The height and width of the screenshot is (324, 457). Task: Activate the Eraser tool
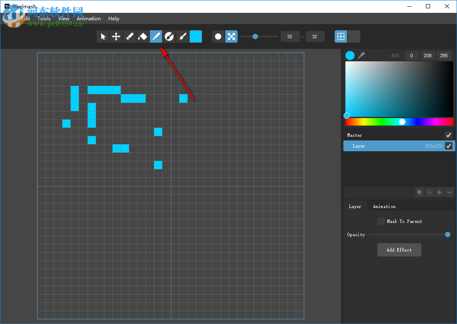pos(143,36)
